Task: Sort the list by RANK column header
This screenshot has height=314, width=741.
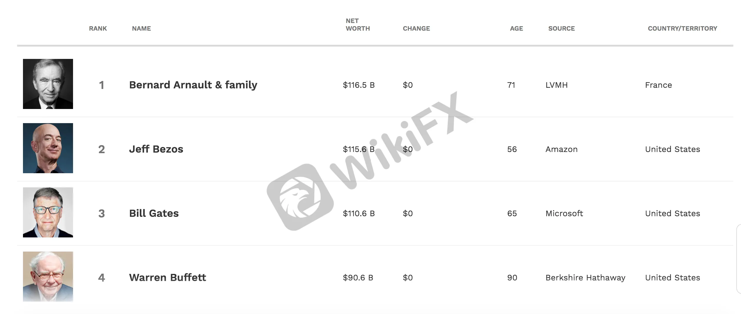Action: (98, 29)
